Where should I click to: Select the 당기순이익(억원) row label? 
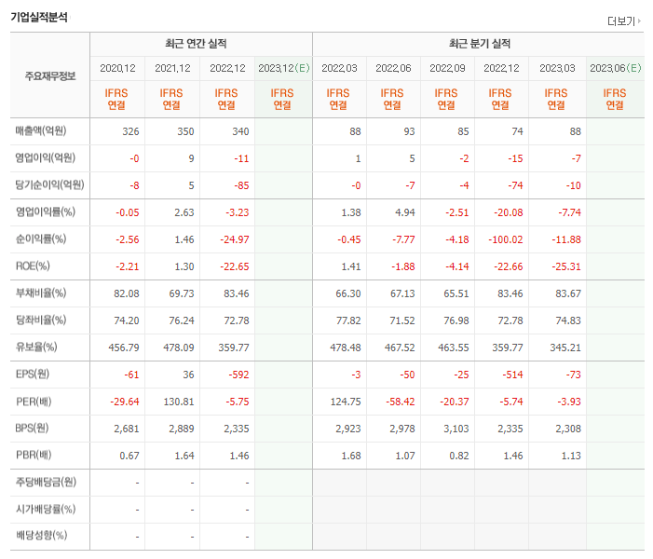click(49, 184)
